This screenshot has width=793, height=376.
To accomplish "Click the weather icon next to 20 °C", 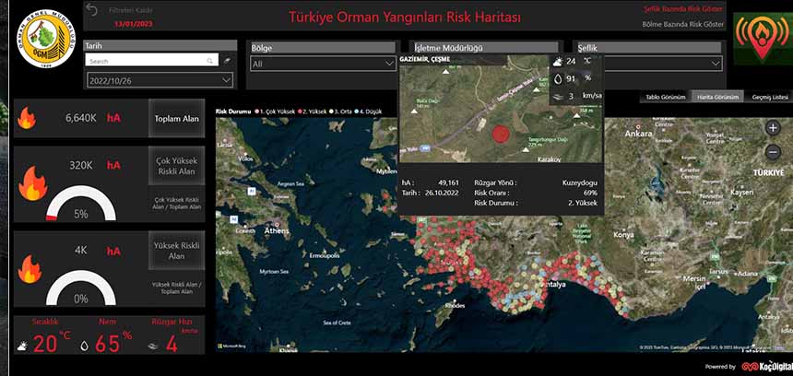I will (22, 347).
